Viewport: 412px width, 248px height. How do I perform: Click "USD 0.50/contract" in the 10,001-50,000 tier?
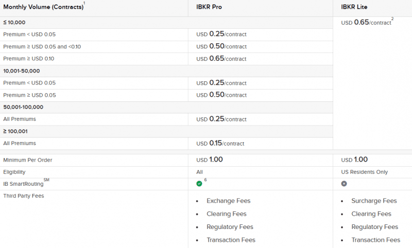pyautogui.click(x=221, y=95)
